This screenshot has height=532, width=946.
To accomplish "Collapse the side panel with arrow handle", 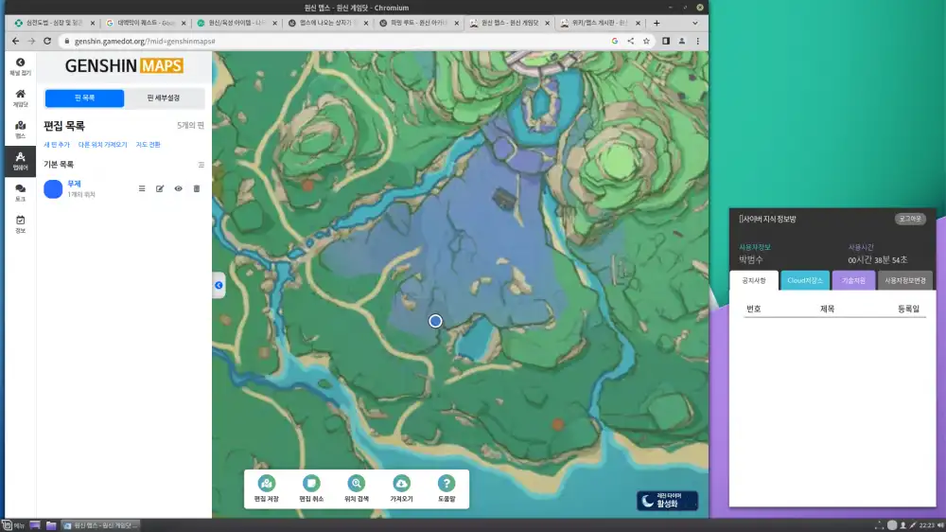I will coord(219,285).
